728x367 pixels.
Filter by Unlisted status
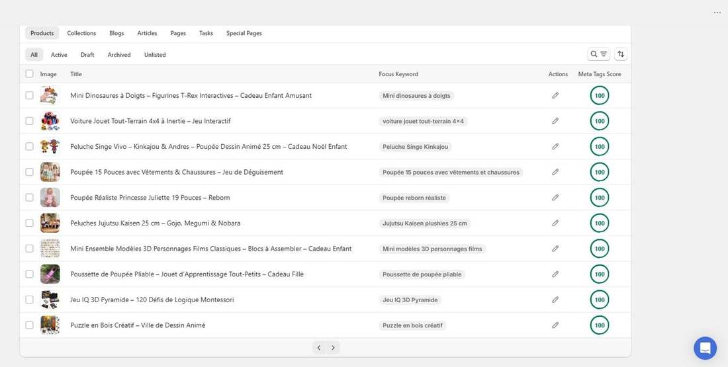pyautogui.click(x=155, y=55)
